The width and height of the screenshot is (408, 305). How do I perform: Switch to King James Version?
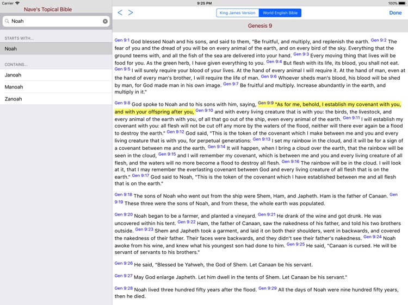point(238,12)
